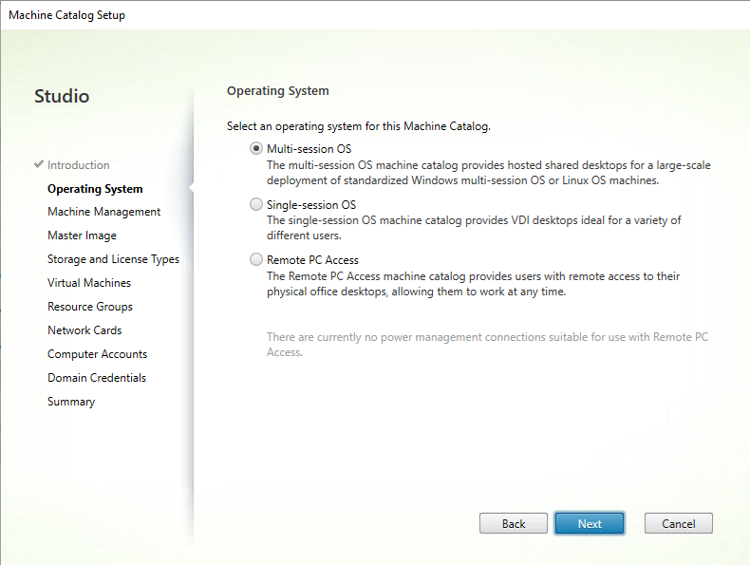Click the Remote PC Access description text
Image resolution: width=750 pixels, height=565 pixels.
[x=473, y=284]
